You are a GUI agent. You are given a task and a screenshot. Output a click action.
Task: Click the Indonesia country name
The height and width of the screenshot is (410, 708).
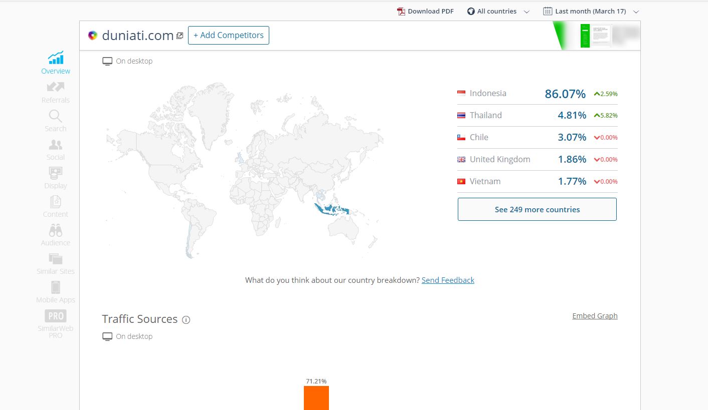coord(488,93)
